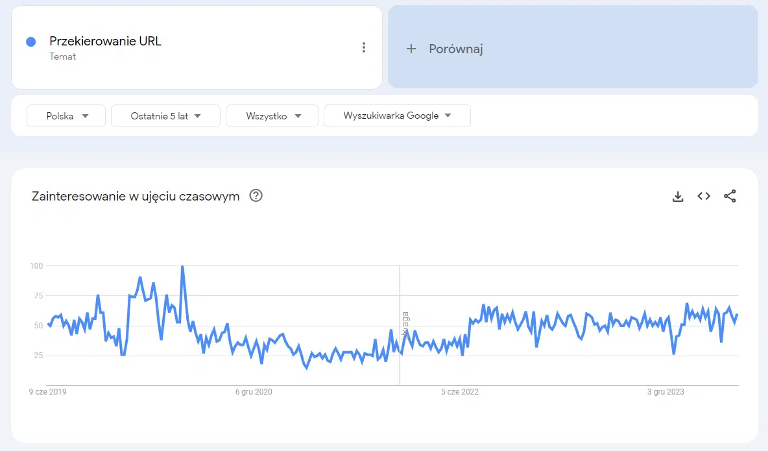The height and width of the screenshot is (451, 768).
Task: Open the Wyszukiwarka Google search type dropdown
Action: click(x=397, y=116)
